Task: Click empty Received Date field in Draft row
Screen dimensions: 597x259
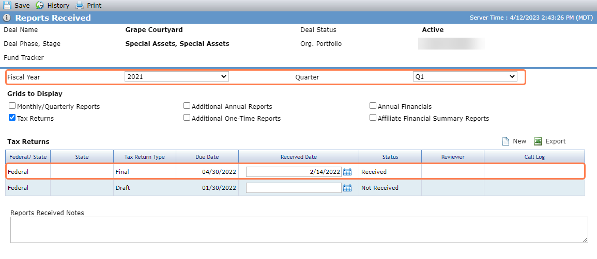Action: click(x=294, y=188)
